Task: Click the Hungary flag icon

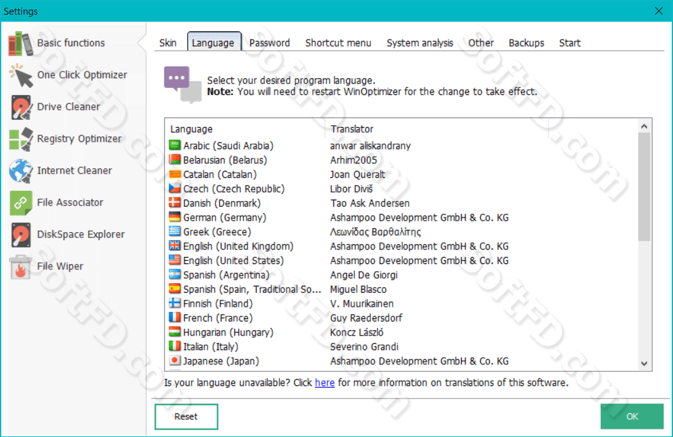Action: coord(175,332)
